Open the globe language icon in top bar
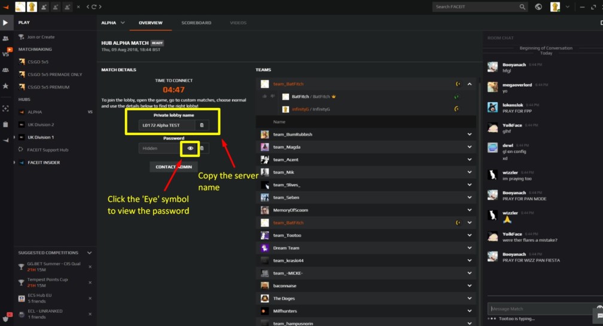Screen dimensions: 603x326 click(538, 7)
